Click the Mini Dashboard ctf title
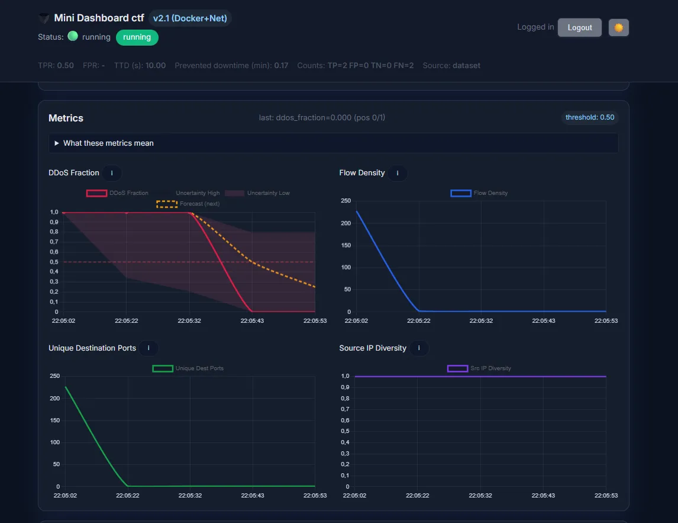 [x=99, y=18]
